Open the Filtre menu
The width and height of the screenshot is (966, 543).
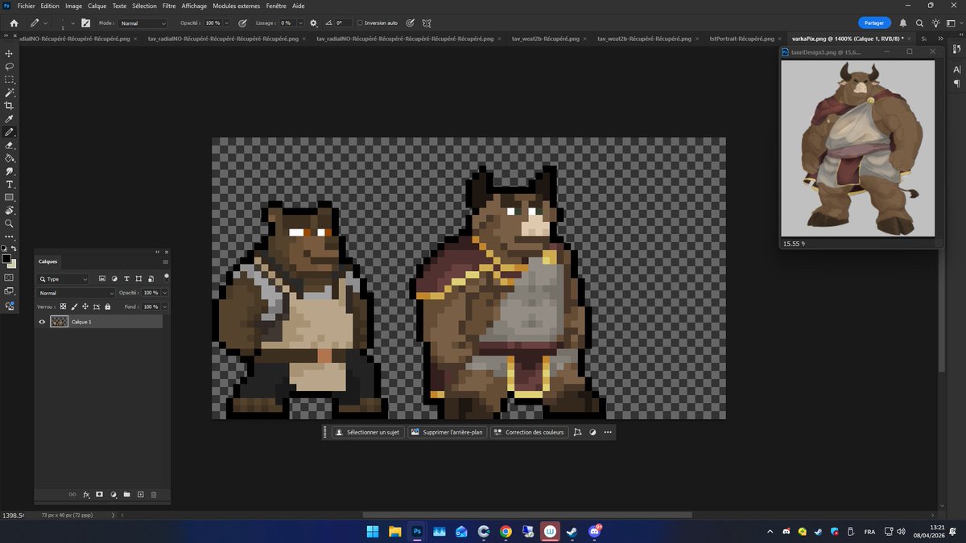click(x=169, y=6)
